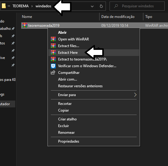168x166 pixels.
Task: Sort by the Tipo column header
Action: [x=149, y=17]
